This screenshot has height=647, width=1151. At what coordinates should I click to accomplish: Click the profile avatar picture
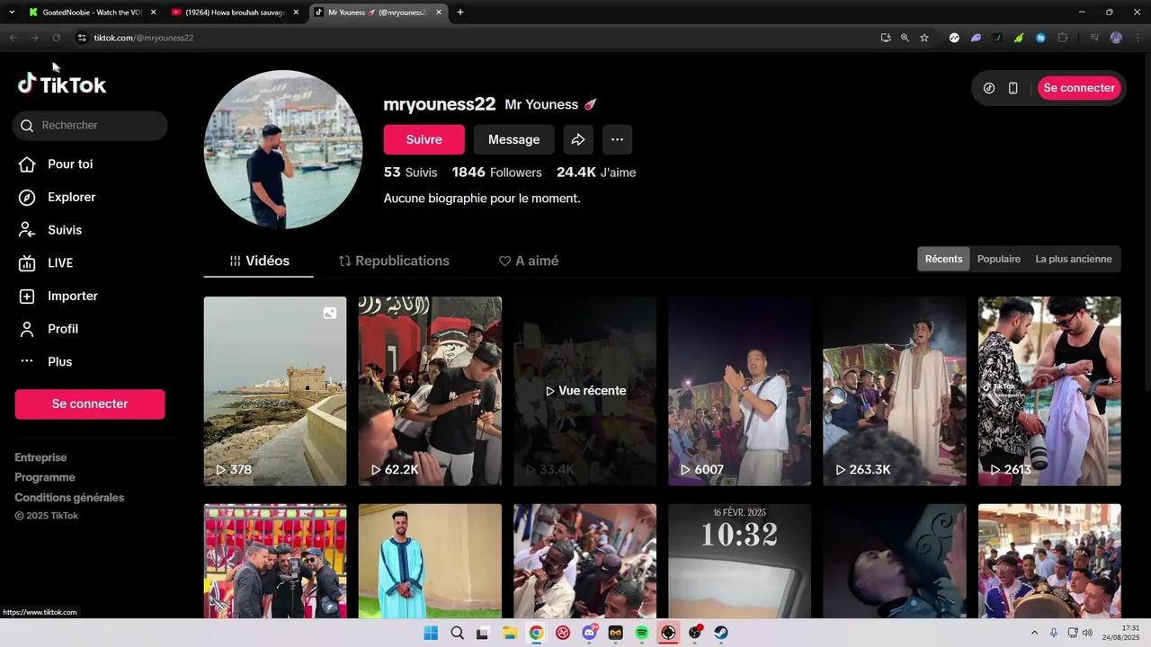click(283, 149)
